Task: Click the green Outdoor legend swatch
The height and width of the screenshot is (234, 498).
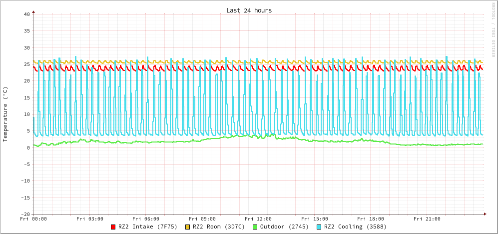Action: tap(255, 227)
